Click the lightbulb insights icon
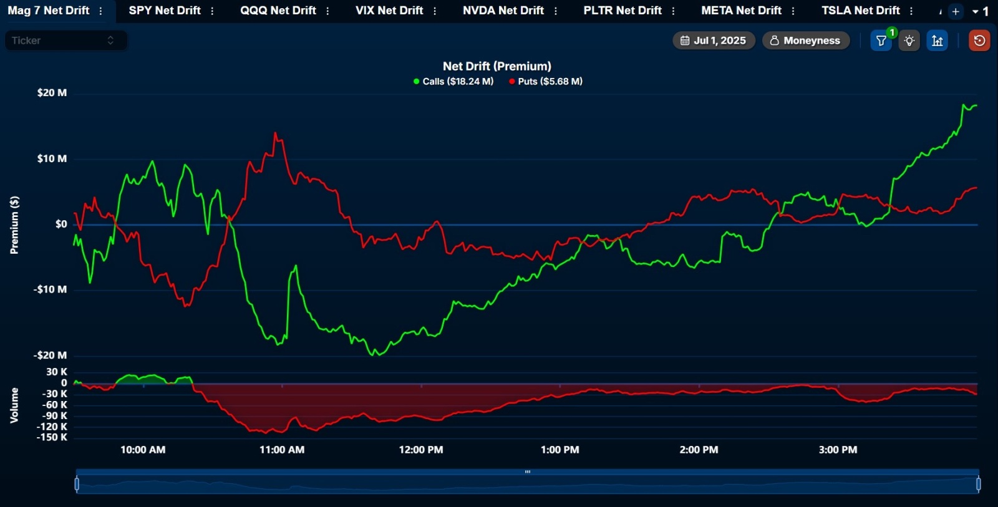Viewport: 998px width, 507px height. (x=909, y=41)
